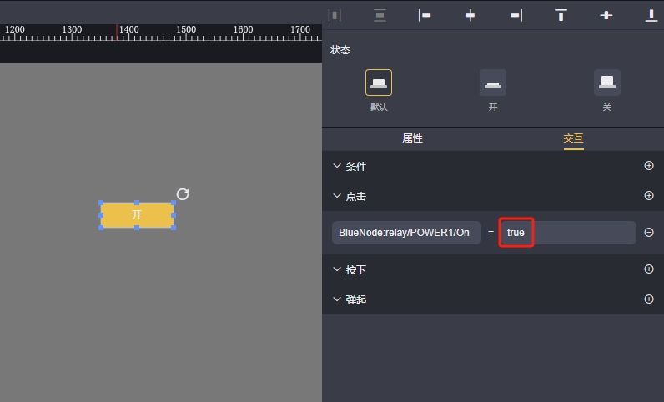Switch to the 属性 tab
The height and width of the screenshot is (402, 664).
coord(412,138)
